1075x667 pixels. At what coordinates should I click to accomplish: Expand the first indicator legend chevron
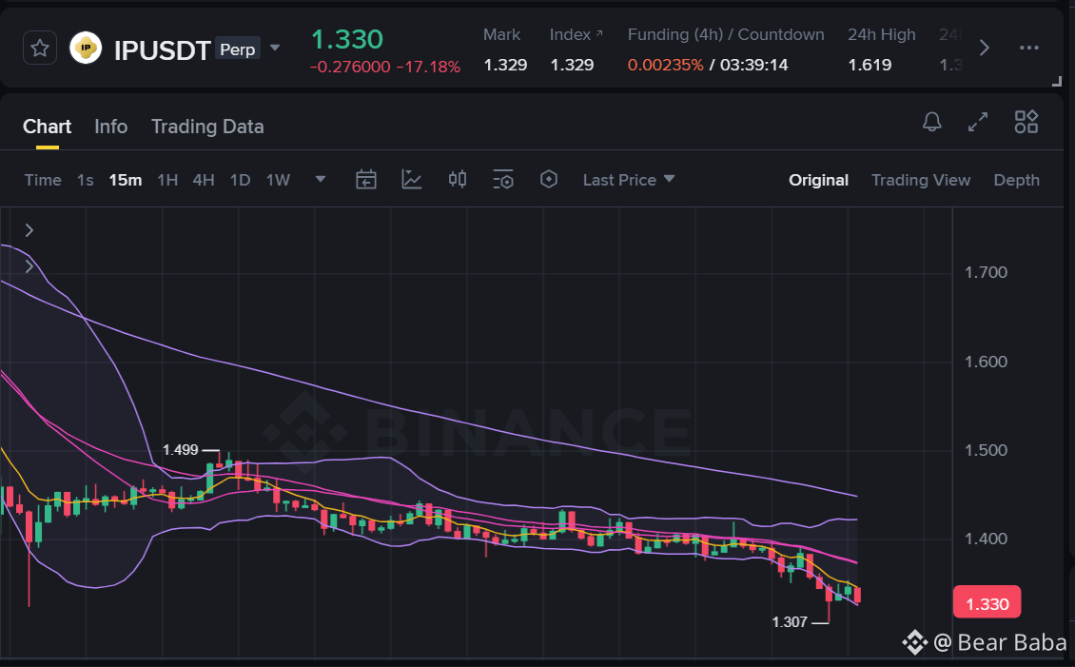coord(29,230)
